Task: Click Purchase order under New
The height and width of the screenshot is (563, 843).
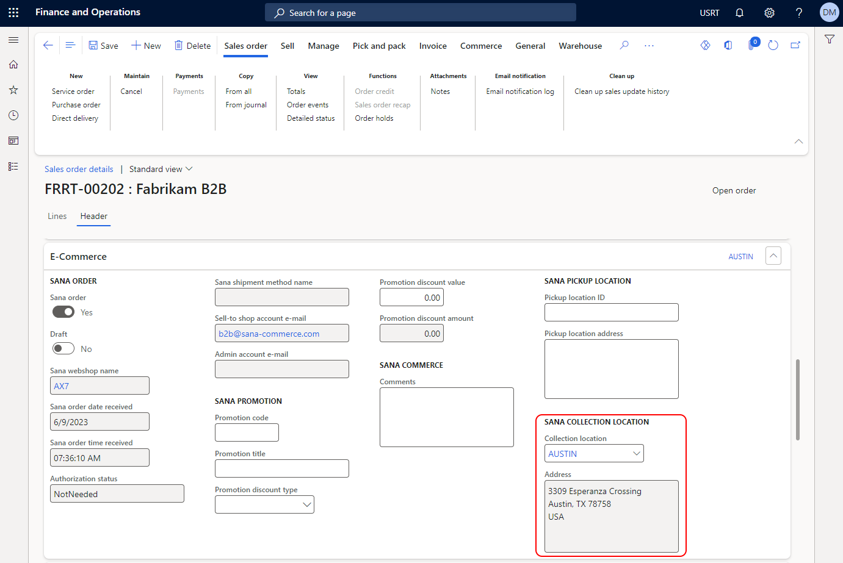Action: tap(76, 105)
